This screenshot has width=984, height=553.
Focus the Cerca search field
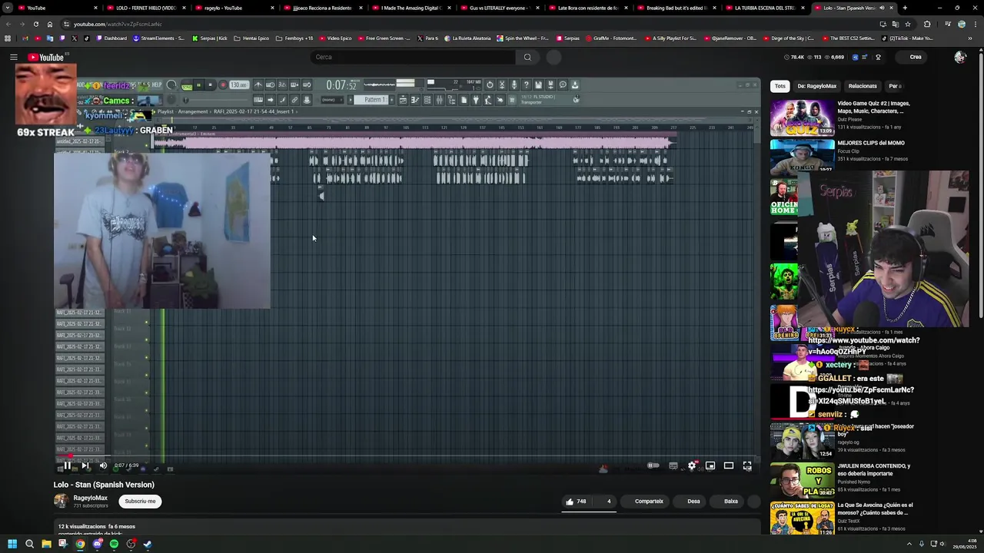[x=413, y=57]
